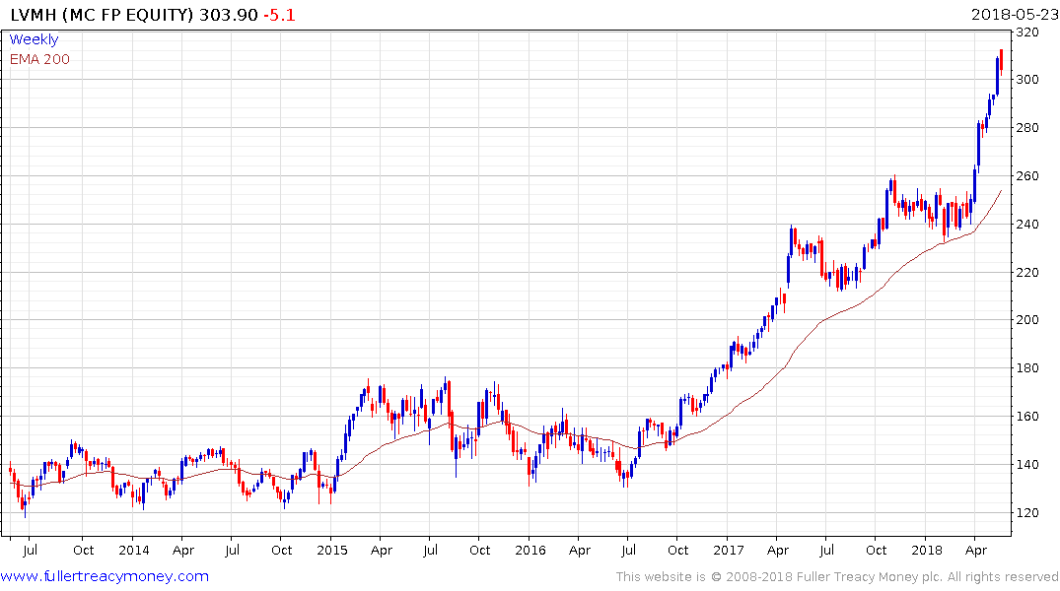This screenshot has width=1060, height=591.
Task: Click the latest red candlestick near 310
Action: click(1001, 61)
